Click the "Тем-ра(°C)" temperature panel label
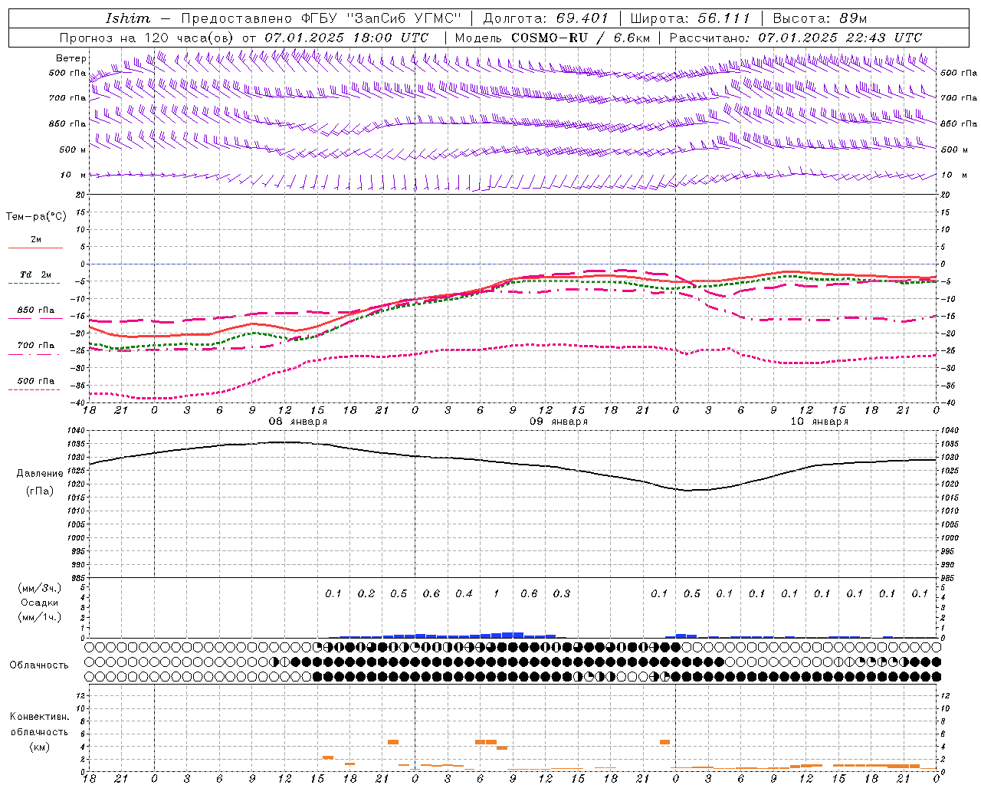This screenshot has height=785, width=981. 36,217
